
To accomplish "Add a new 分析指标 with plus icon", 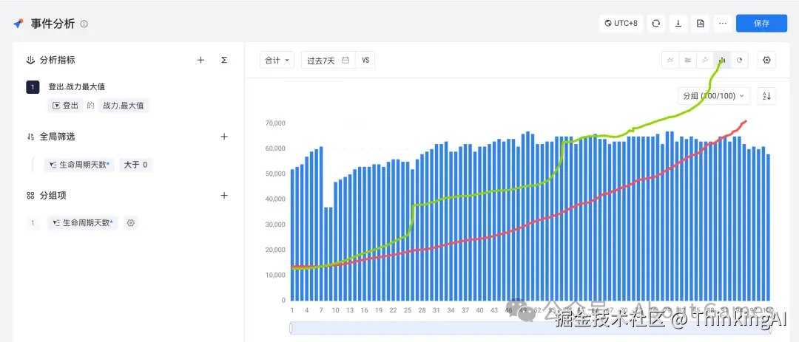I will point(200,60).
